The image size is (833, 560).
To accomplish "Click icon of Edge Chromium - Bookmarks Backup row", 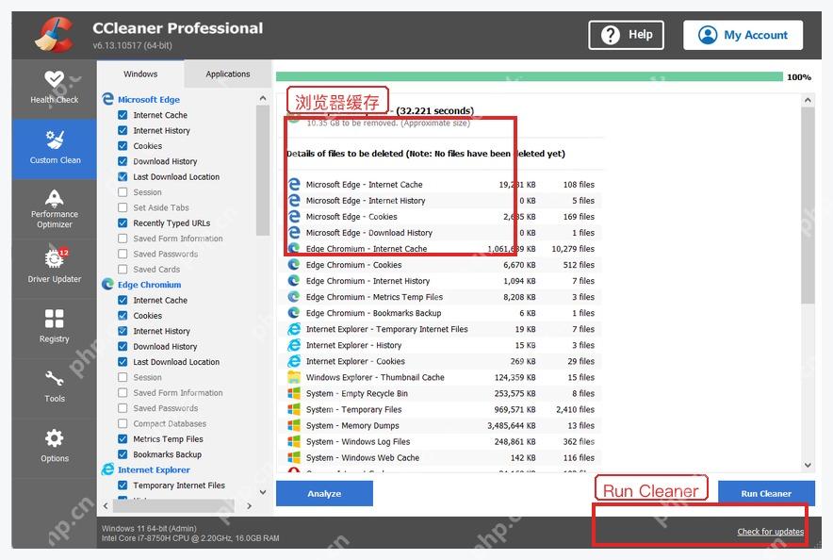I will point(294,312).
